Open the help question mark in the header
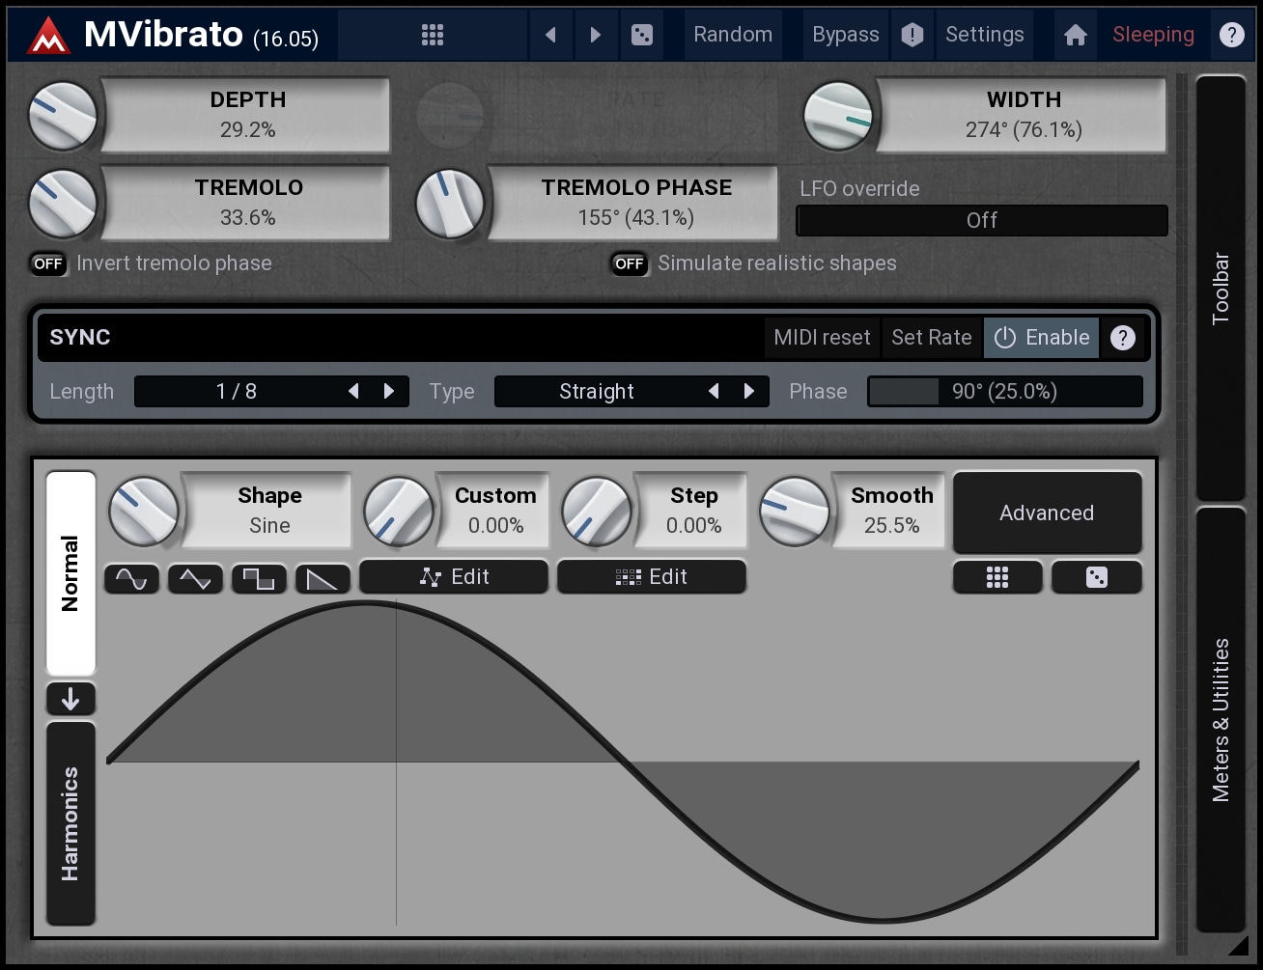 click(1232, 35)
